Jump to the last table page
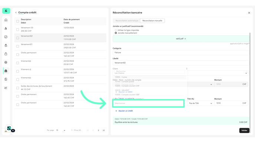The width and height of the screenshot is (255, 143). click(104, 130)
